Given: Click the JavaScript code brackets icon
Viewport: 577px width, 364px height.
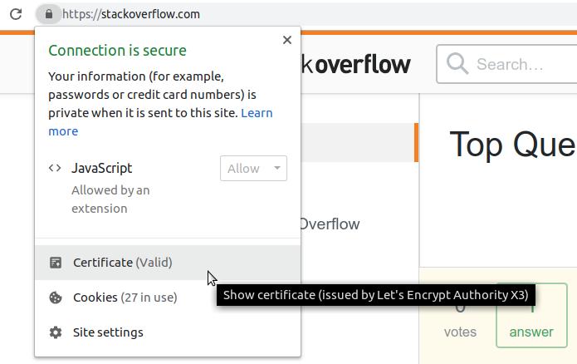Looking at the screenshot, I should [55, 168].
